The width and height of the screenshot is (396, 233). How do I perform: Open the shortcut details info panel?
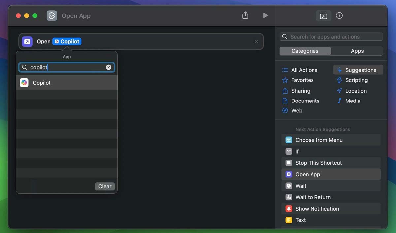(339, 15)
